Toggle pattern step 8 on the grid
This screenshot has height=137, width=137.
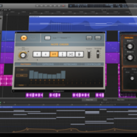click(x=63, y=80)
